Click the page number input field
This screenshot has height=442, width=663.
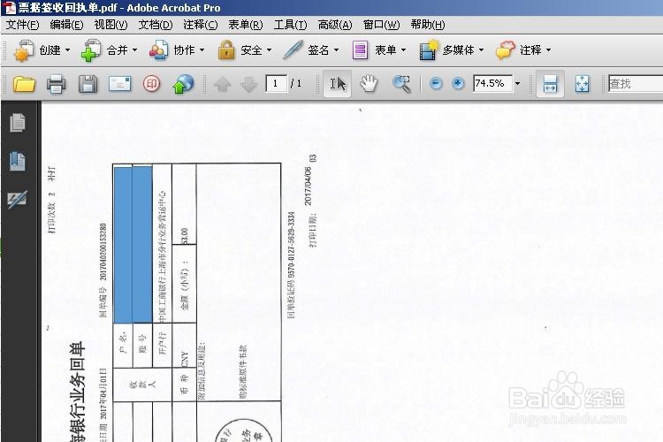tap(276, 84)
